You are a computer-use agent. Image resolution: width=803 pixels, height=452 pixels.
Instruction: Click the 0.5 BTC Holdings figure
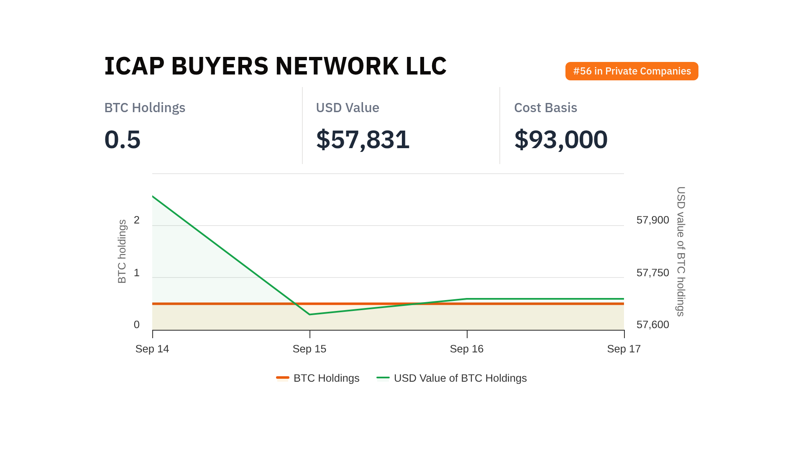coord(122,139)
